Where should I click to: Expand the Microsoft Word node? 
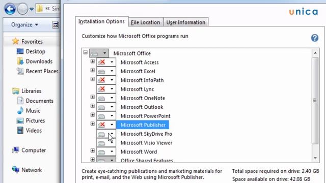pos(93,150)
